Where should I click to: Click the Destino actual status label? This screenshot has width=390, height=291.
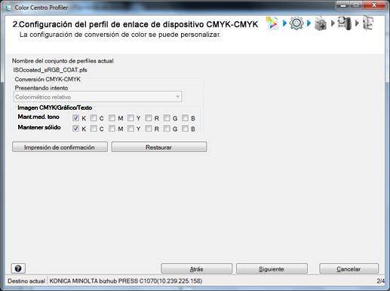click(26, 281)
